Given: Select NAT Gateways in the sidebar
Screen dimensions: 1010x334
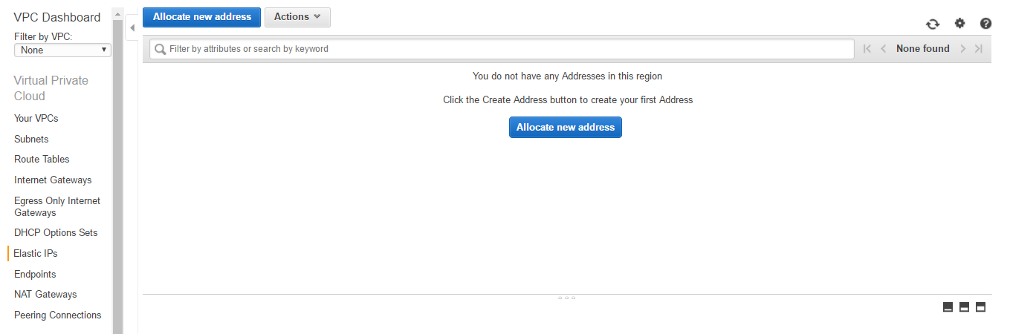Looking at the screenshot, I should (x=45, y=295).
